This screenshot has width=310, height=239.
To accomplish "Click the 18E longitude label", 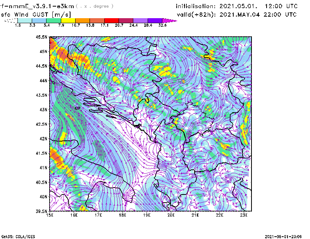I will [x=122, y=215].
